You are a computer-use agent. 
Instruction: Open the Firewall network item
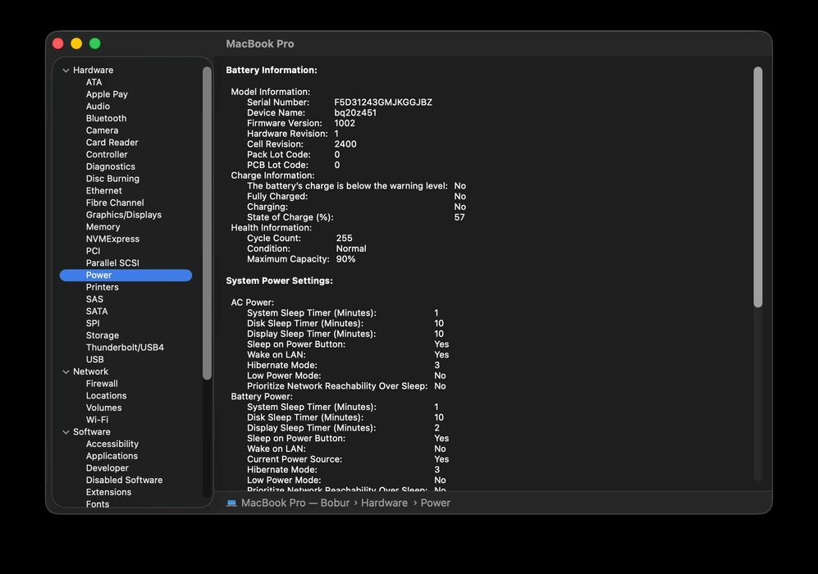[102, 384]
